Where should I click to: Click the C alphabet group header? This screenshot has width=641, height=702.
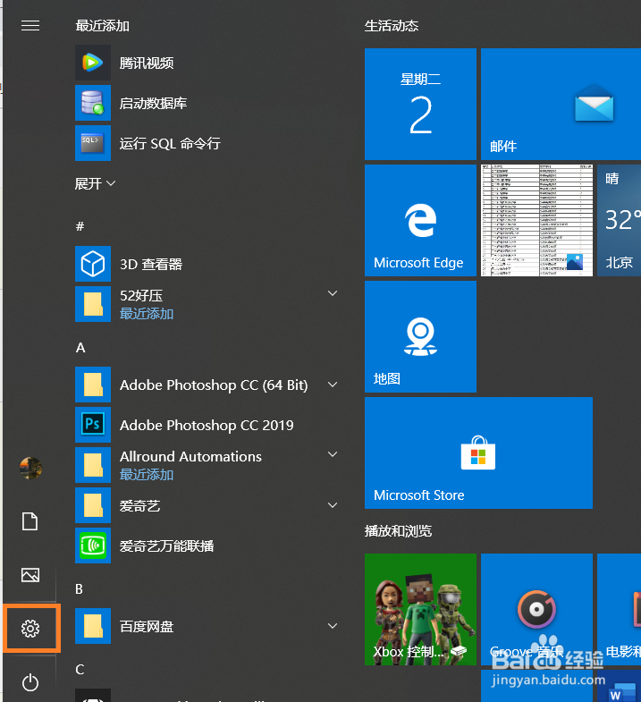click(x=80, y=669)
